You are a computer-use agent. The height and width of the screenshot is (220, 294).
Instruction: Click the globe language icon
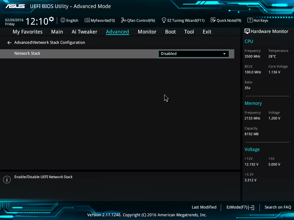click(63, 20)
